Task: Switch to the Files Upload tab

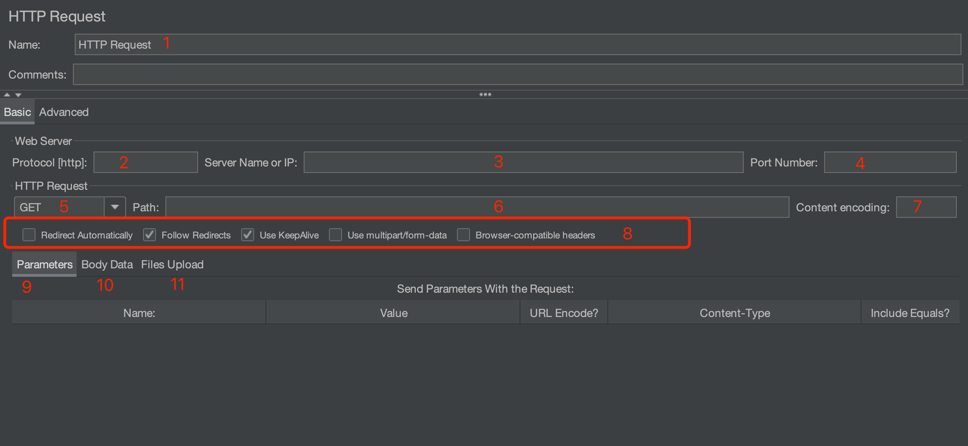Action: point(172,264)
